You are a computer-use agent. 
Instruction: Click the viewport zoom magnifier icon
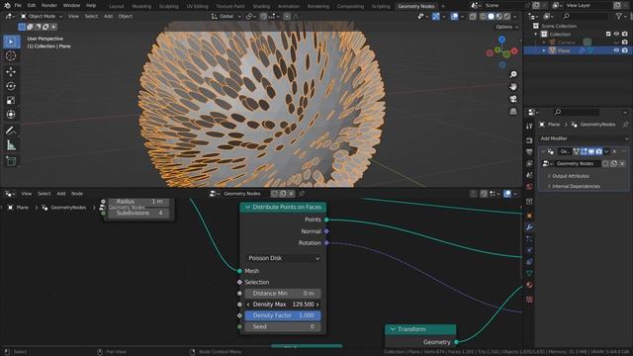click(513, 75)
